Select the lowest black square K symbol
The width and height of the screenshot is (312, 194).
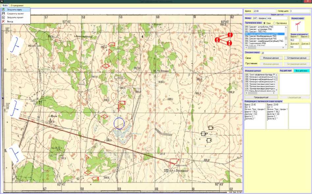click(209, 140)
